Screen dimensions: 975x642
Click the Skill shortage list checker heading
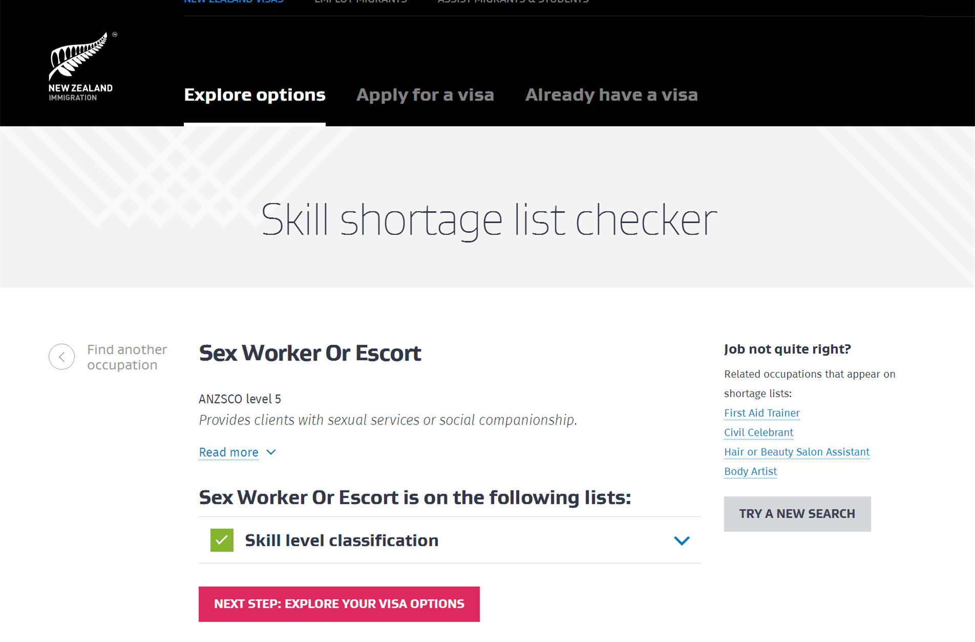click(x=489, y=220)
